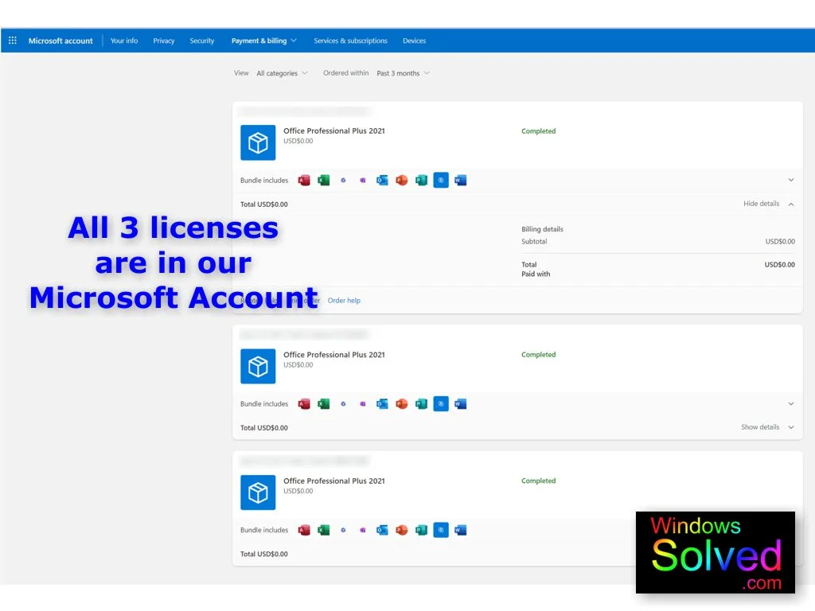
Task: Click OneNote icon in second order's bundle
Action: 363,403
